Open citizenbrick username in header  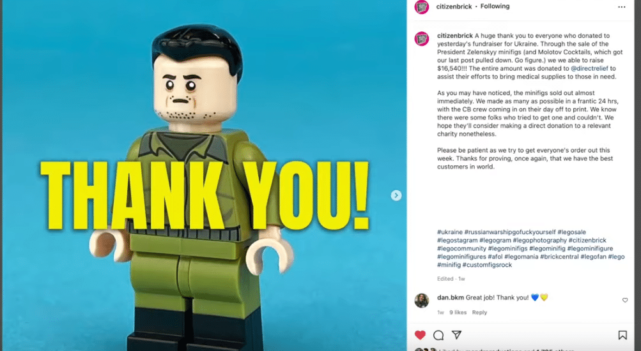(x=454, y=6)
